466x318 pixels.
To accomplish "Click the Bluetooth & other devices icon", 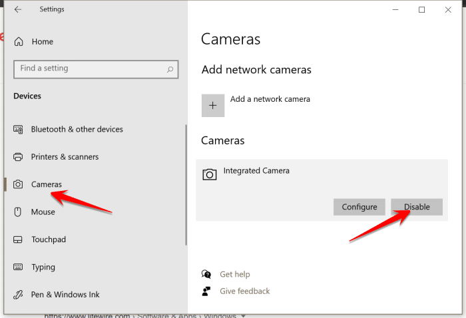I will pos(18,130).
